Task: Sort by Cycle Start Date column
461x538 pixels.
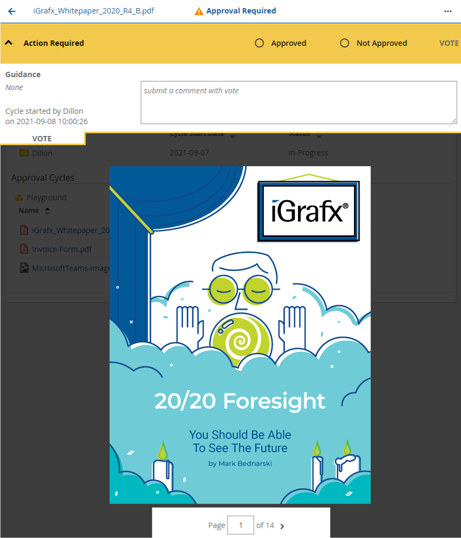Action: click(x=232, y=135)
